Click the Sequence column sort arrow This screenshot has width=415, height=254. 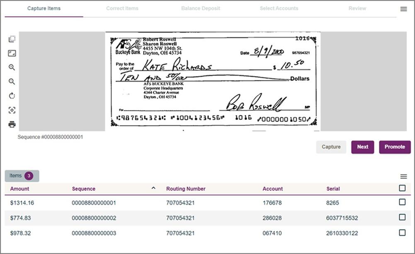[x=153, y=188]
